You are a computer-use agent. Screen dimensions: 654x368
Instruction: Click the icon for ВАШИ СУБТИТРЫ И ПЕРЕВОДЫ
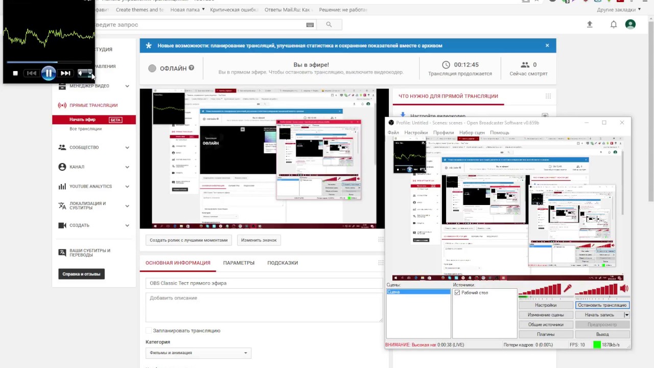62,252
